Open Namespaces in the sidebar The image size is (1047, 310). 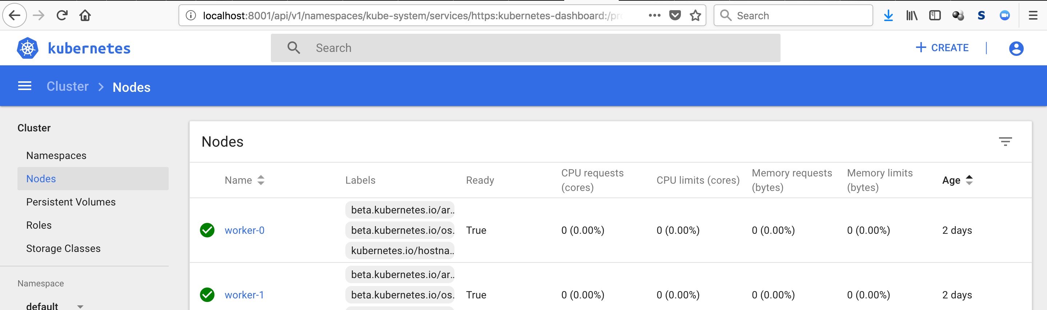click(x=56, y=155)
